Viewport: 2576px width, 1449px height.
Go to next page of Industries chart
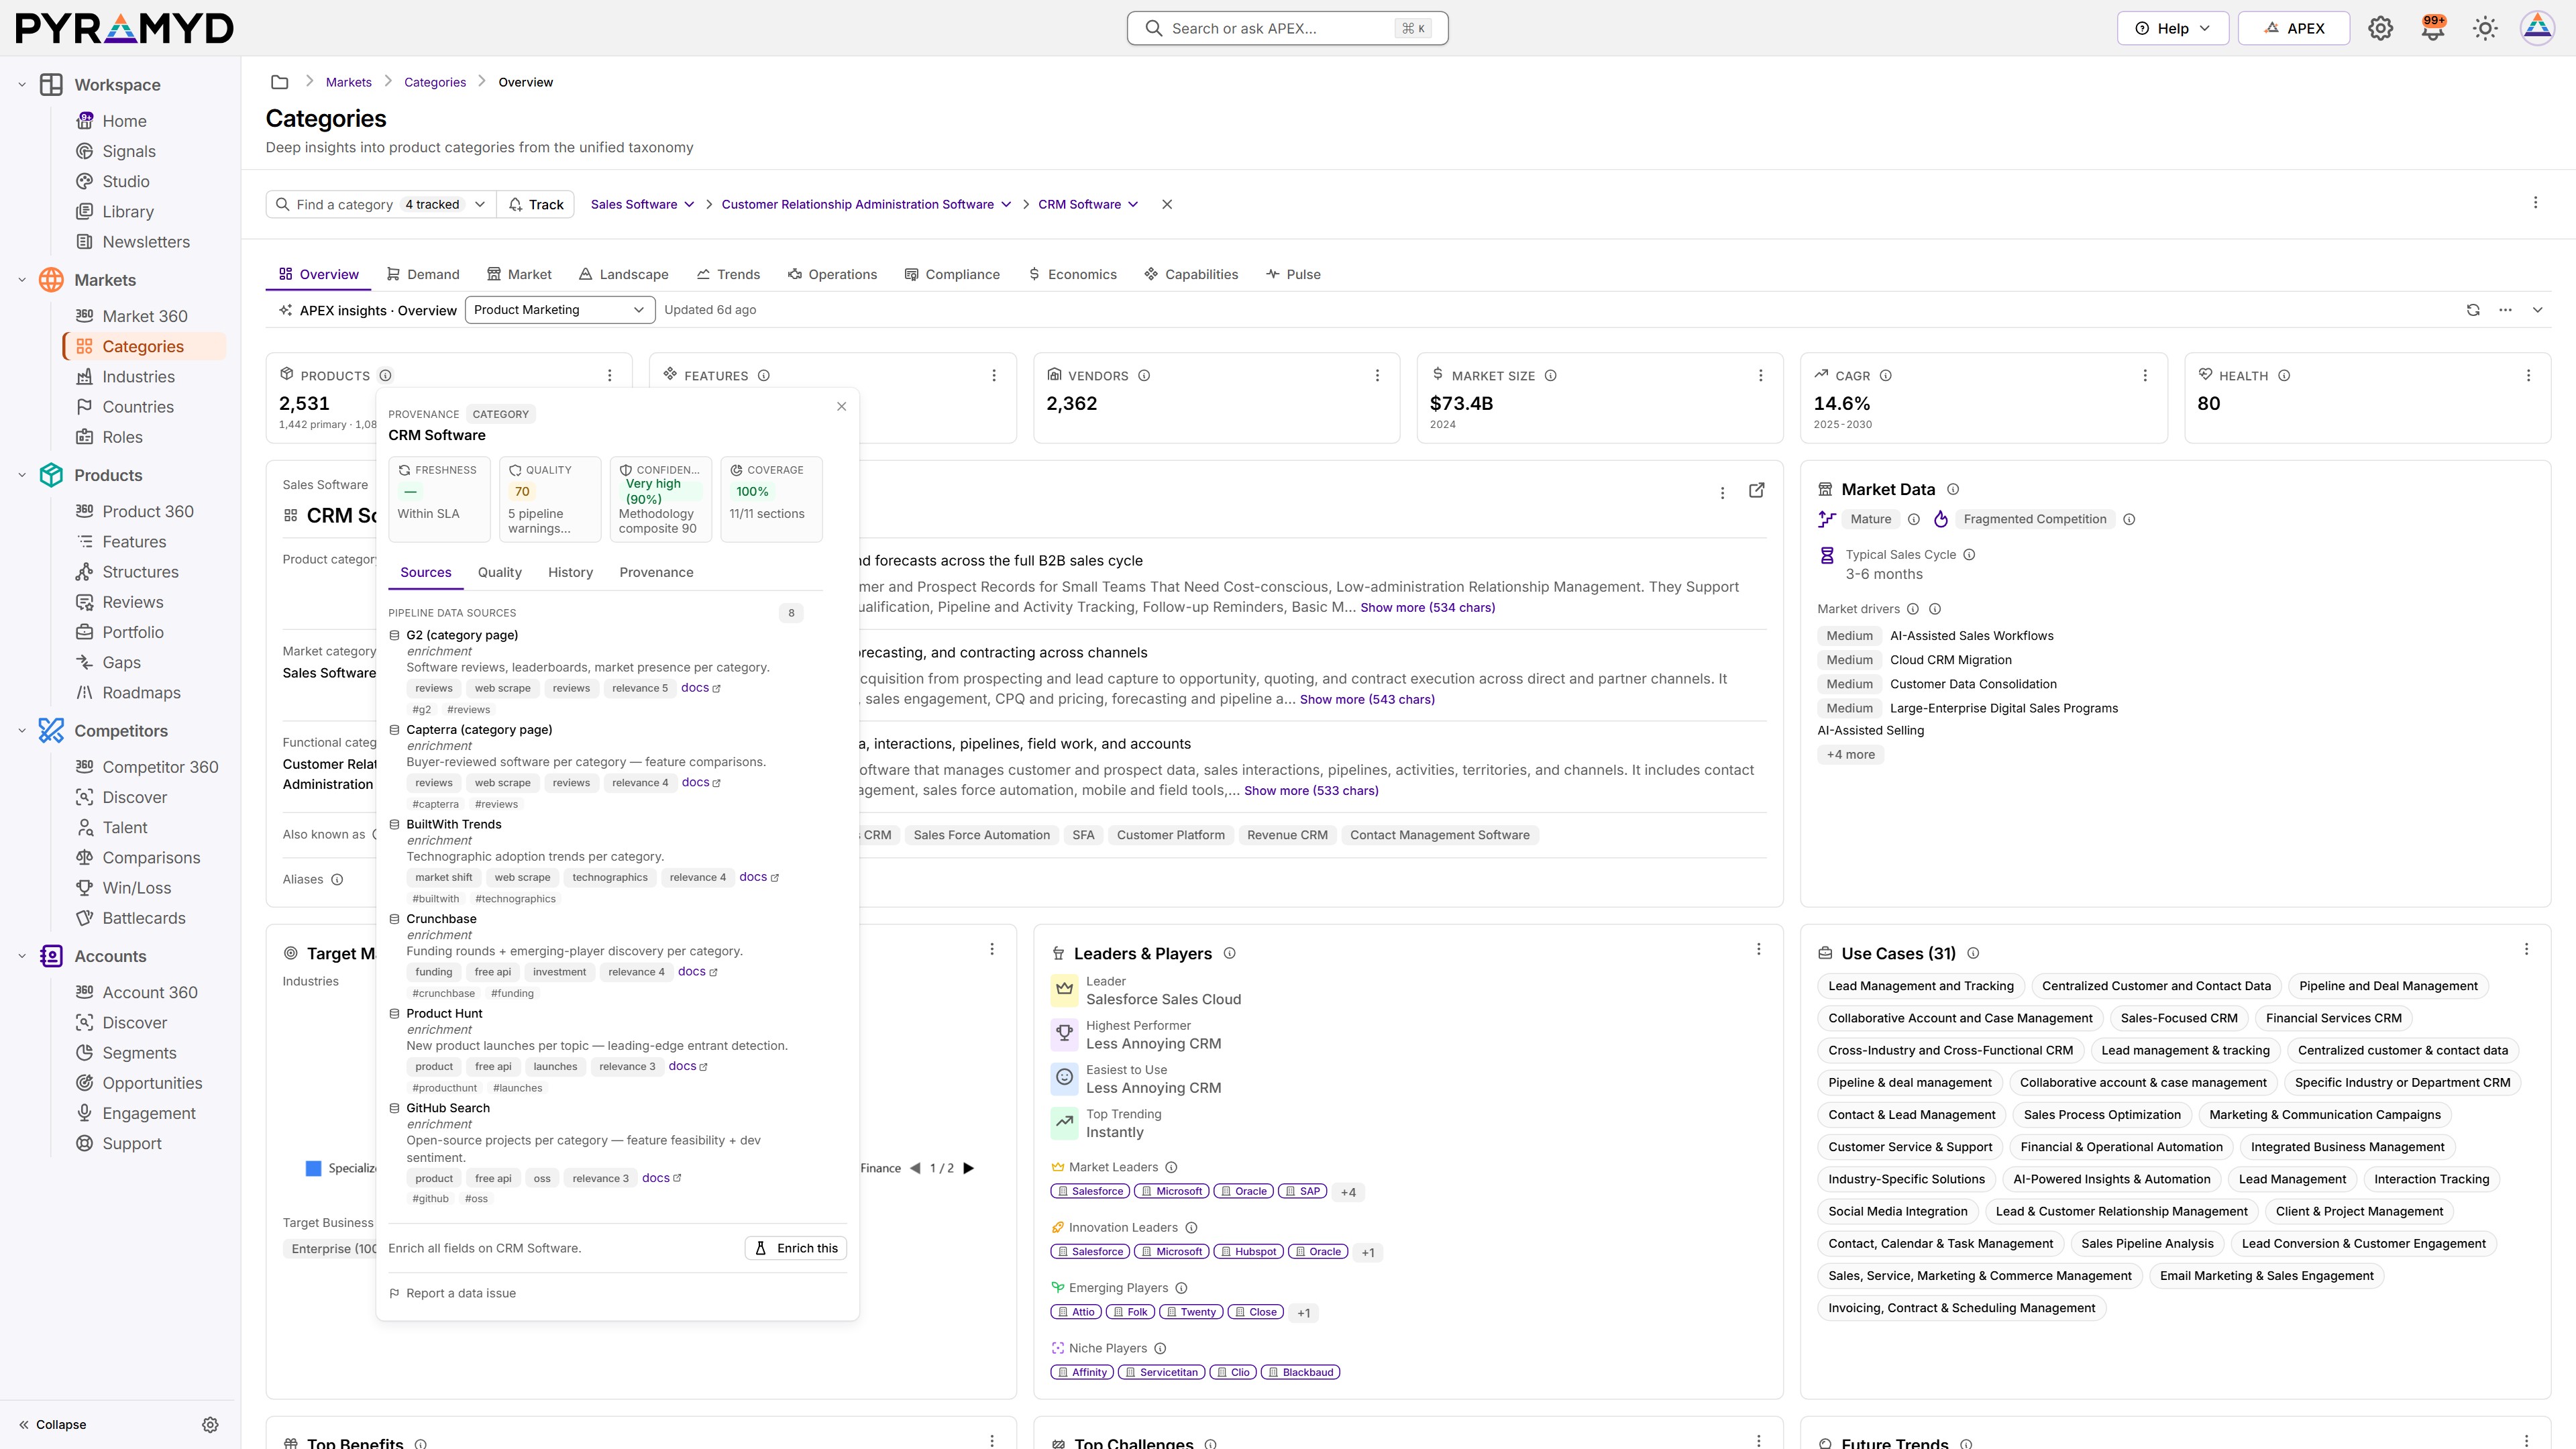pos(968,1168)
